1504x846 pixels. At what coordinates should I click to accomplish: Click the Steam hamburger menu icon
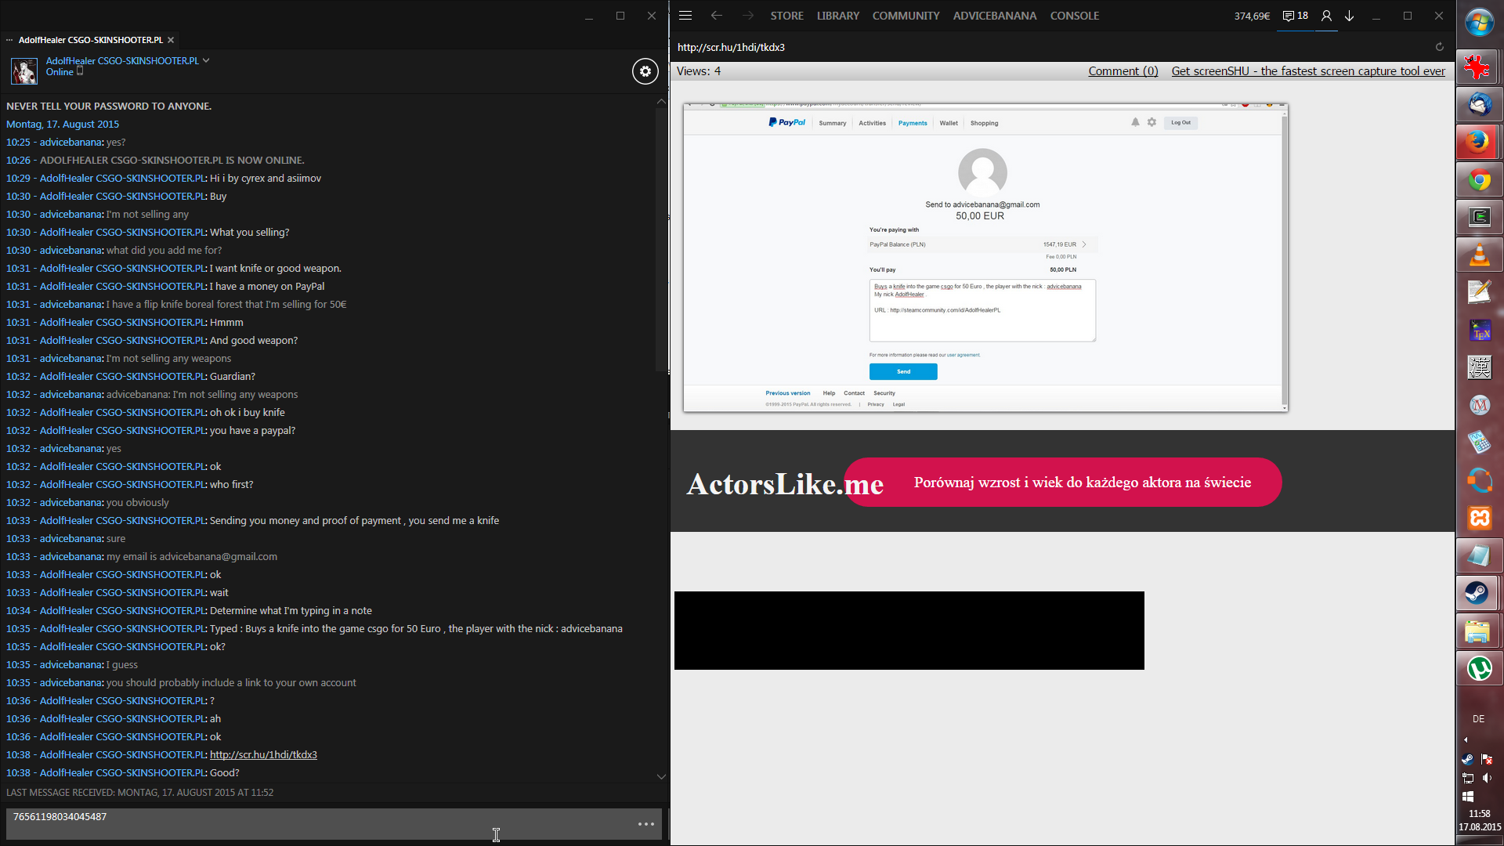coord(685,16)
